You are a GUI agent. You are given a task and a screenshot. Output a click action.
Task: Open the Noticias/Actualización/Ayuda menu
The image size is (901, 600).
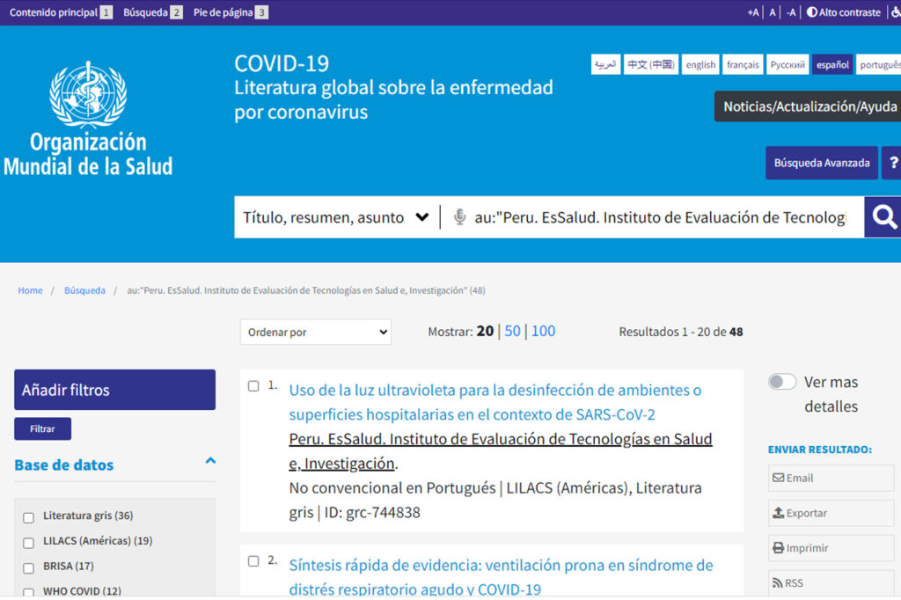click(x=809, y=106)
